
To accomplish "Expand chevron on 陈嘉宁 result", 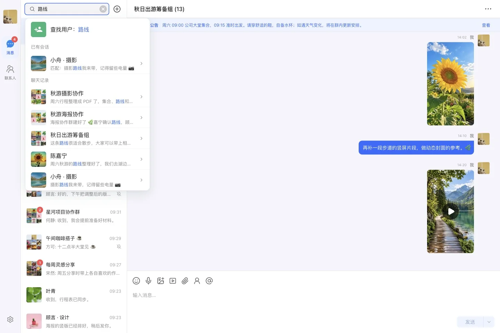I will point(141,159).
